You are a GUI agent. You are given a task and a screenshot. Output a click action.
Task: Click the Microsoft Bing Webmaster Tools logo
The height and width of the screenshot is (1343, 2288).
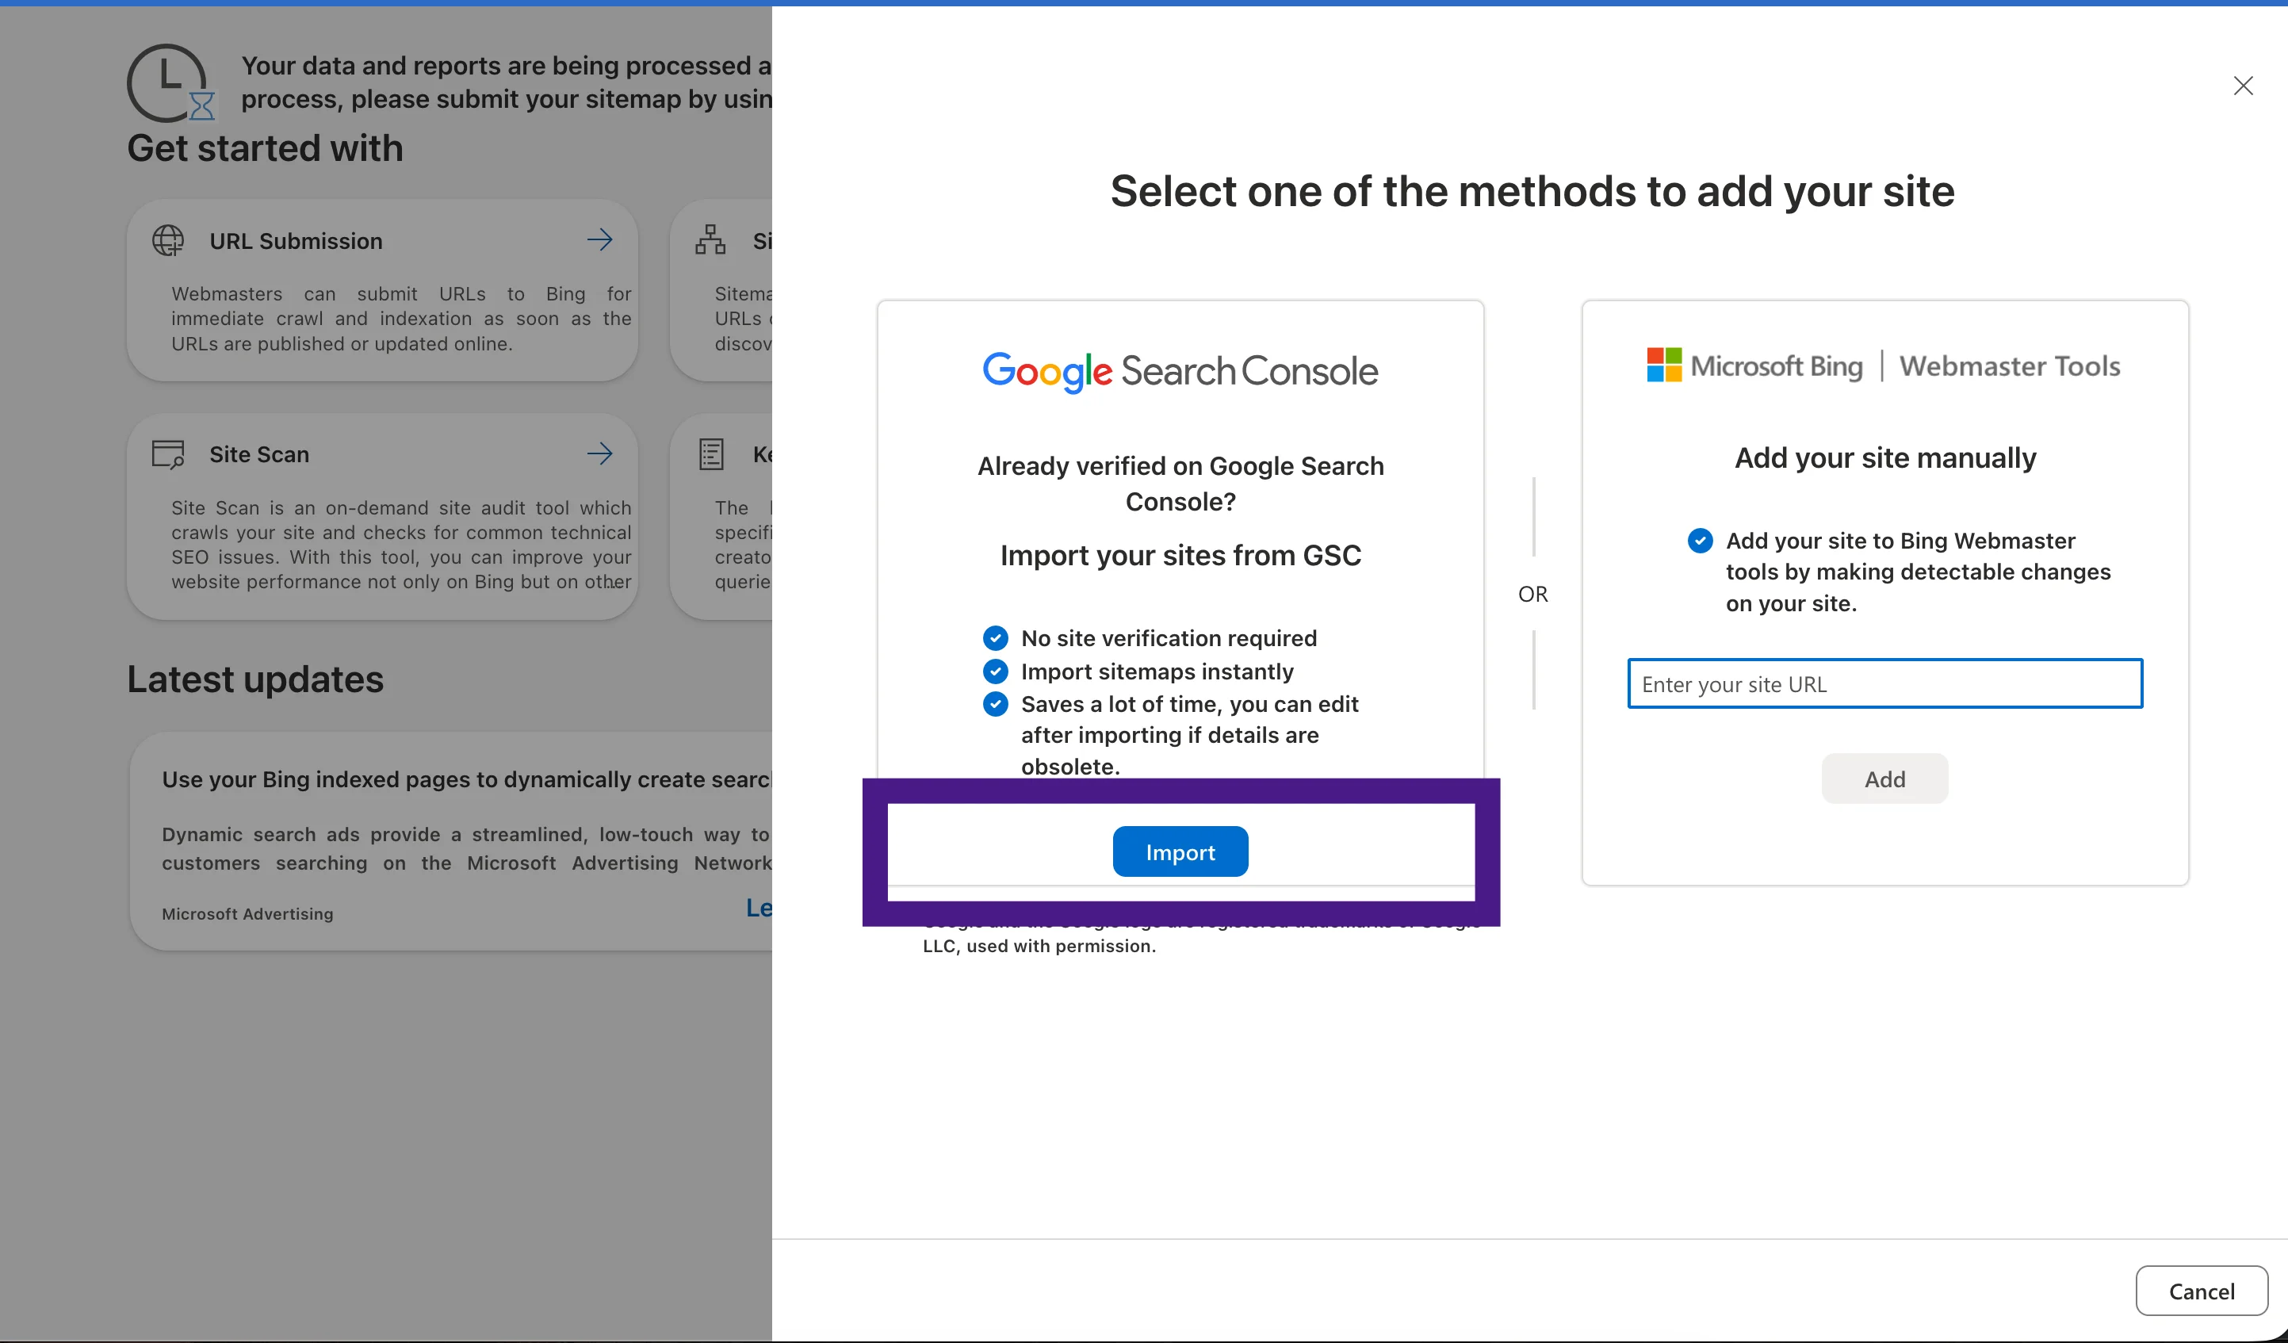point(1884,366)
